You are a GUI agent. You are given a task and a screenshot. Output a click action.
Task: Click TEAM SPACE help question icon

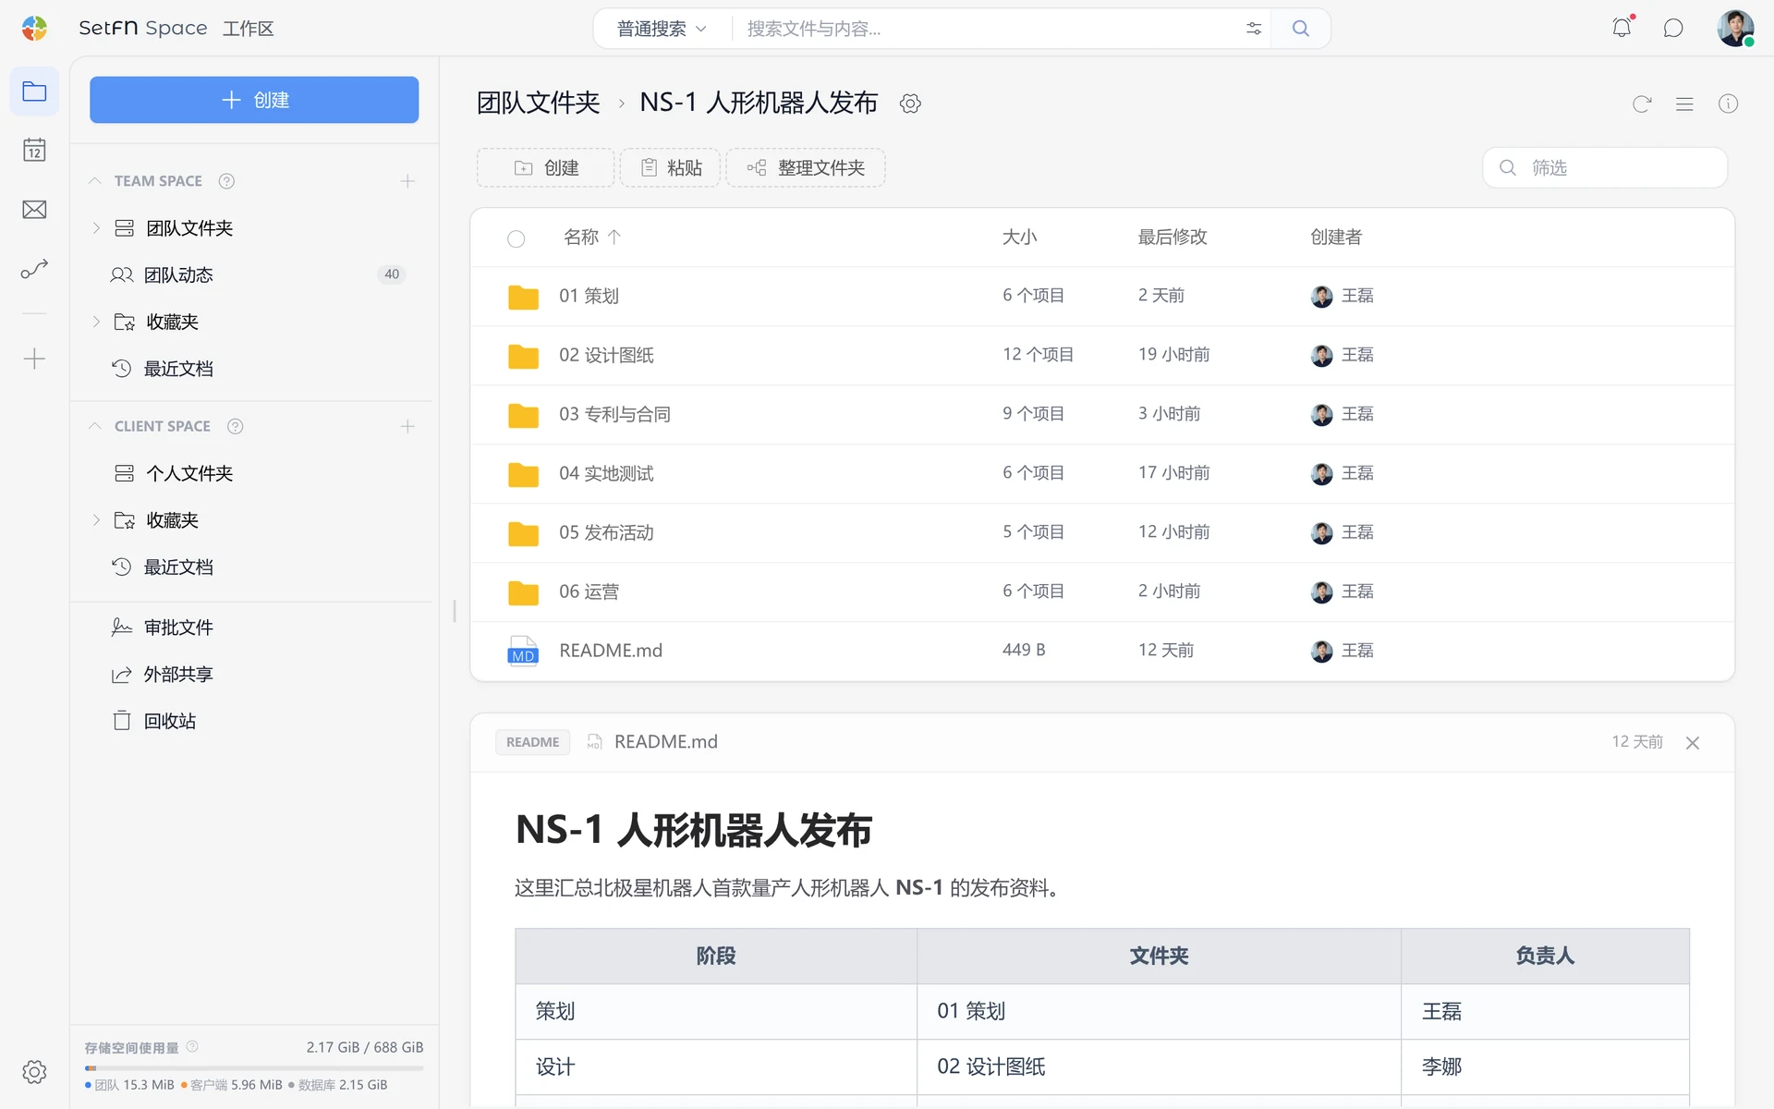coord(226,181)
